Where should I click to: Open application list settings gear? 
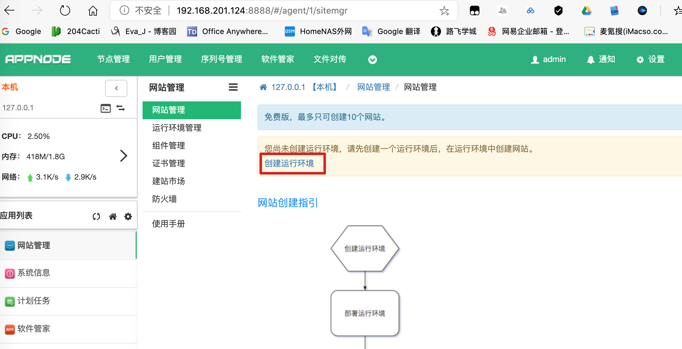click(128, 216)
